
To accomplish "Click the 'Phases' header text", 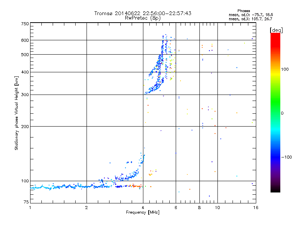I will (243, 11).
